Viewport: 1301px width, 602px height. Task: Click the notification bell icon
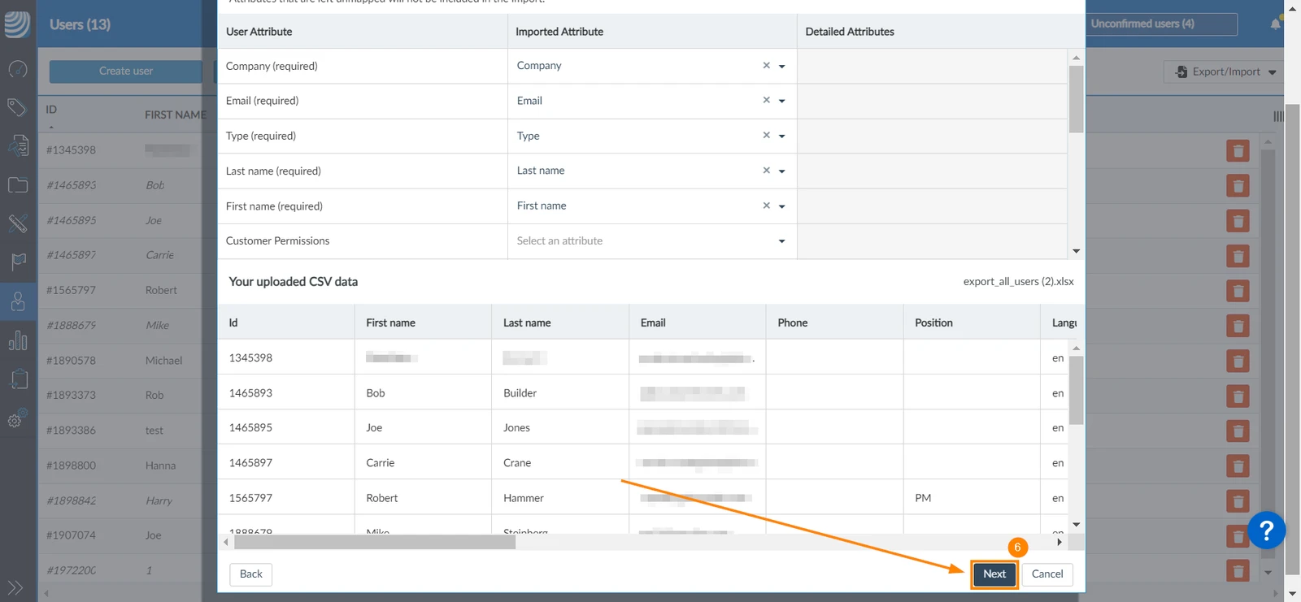click(x=1275, y=24)
